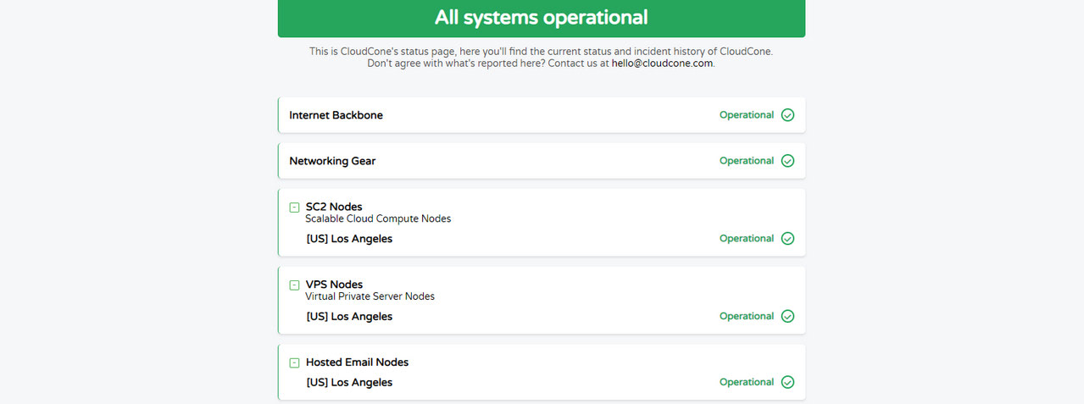Click Operational status text for Internet Backbone
Image resolution: width=1084 pixels, height=404 pixels.
pos(747,115)
